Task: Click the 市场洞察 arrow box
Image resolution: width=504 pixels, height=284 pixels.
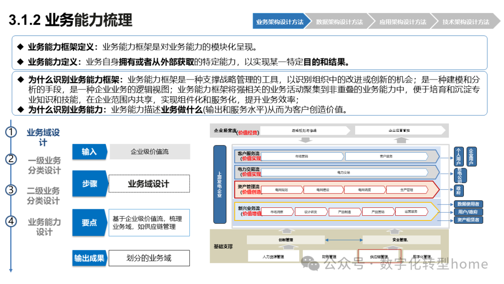Action: coord(277,212)
